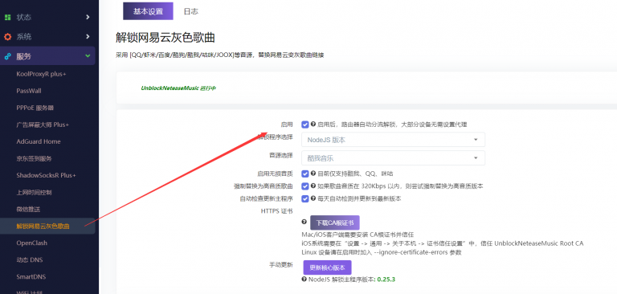Click the orange 系统 gear icon
The height and width of the screenshot is (294, 617).
click(x=7, y=37)
